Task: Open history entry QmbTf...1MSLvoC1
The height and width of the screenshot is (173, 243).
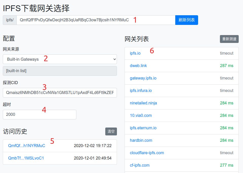Action: (26, 158)
